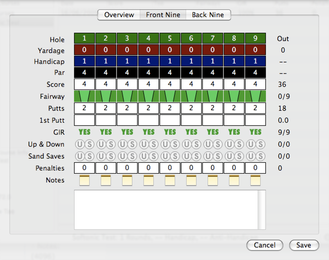329x260 pixels.
Task: Open the notes icon for hole 4
Action: coord(149,180)
